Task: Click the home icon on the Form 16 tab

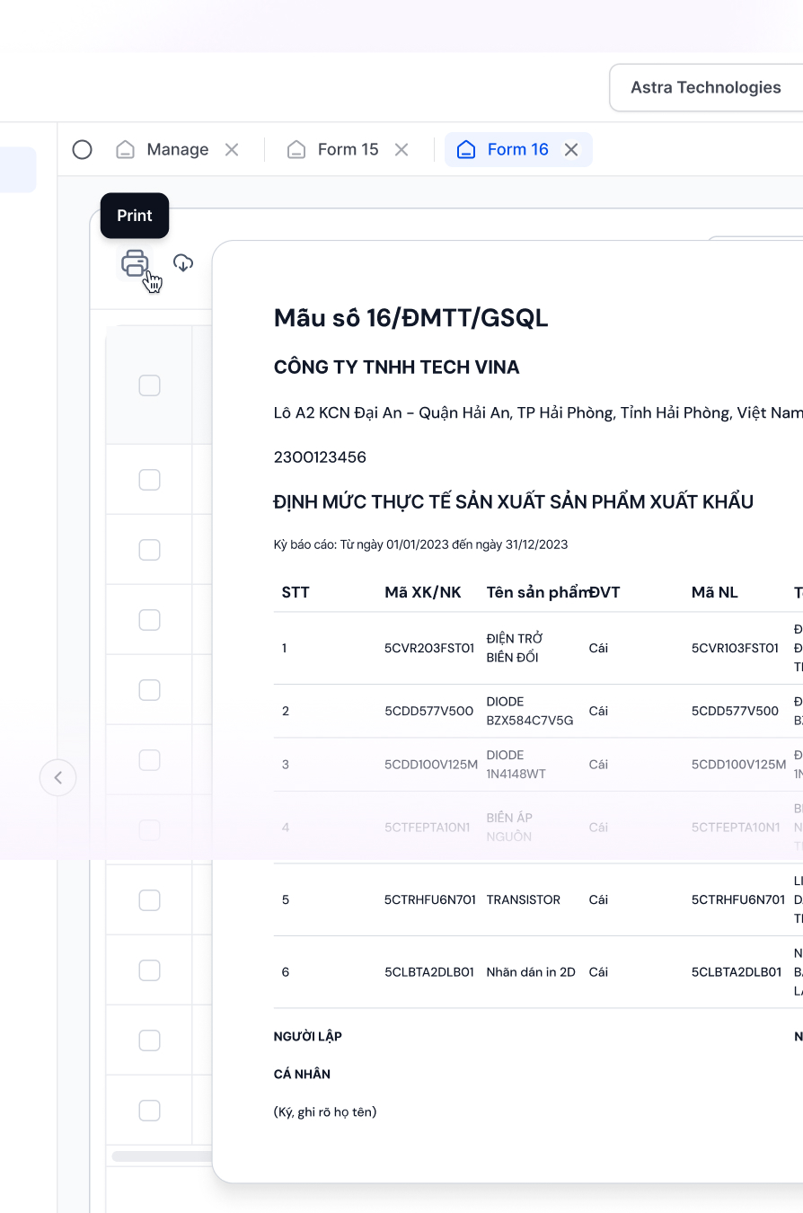Action: tap(466, 150)
